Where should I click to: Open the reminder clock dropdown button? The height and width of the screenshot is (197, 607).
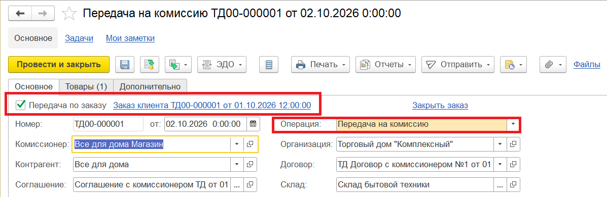pyautogui.click(x=513, y=65)
